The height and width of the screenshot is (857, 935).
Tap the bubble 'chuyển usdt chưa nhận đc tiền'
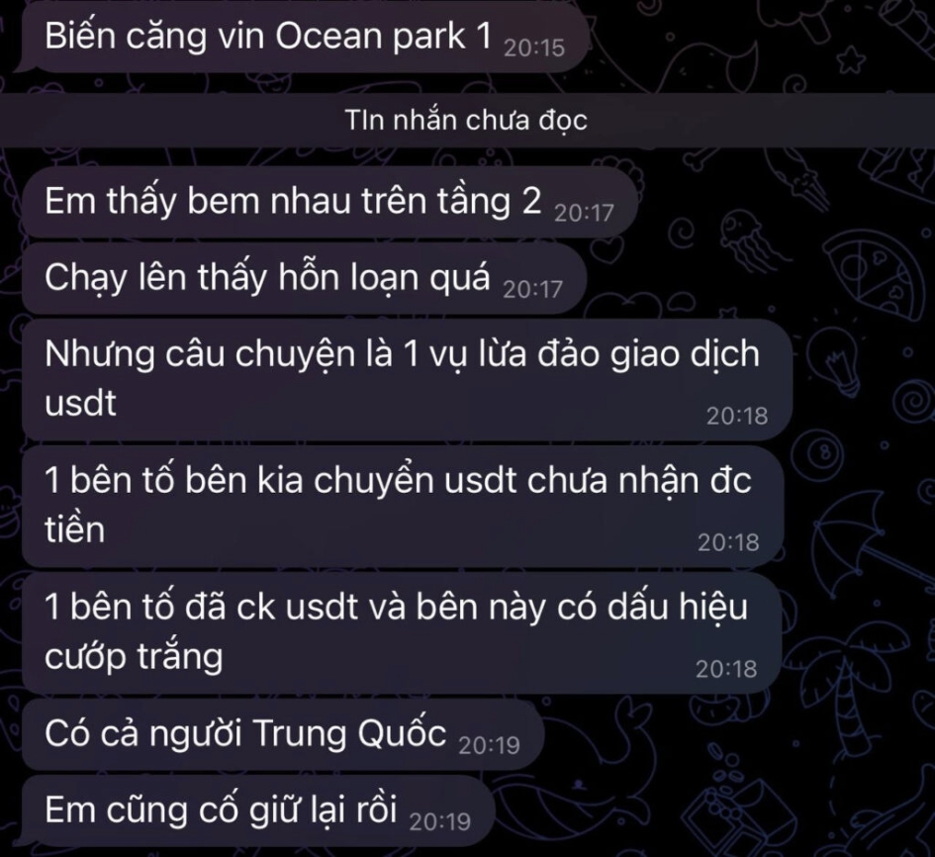coord(403,507)
